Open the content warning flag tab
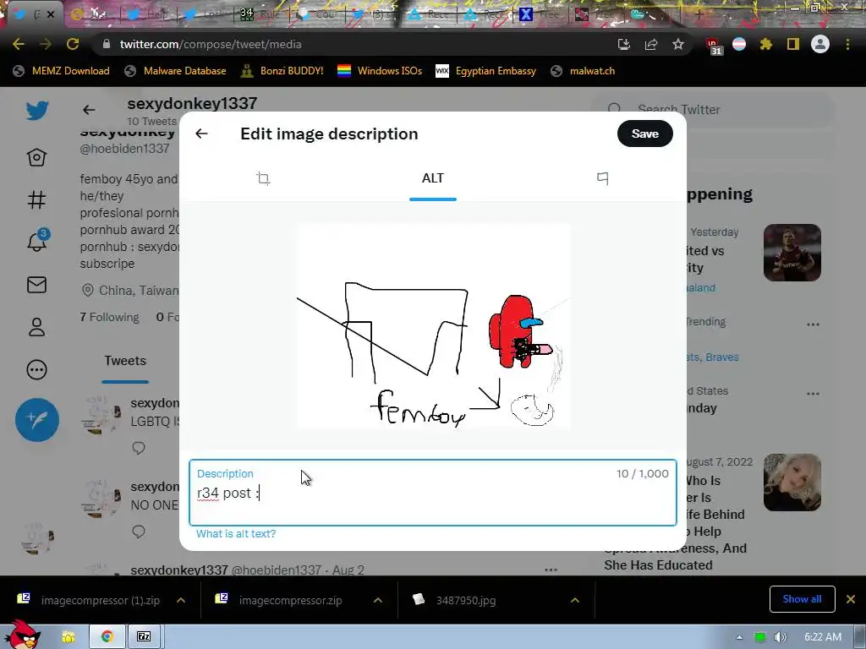Image resolution: width=866 pixels, height=649 pixels. (602, 178)
